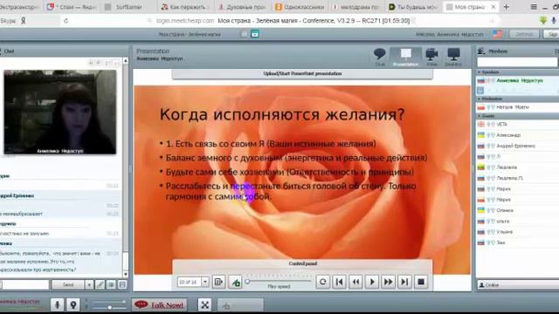Expand the Upload/Start PowerPoint presentation bar

[302, 73]
